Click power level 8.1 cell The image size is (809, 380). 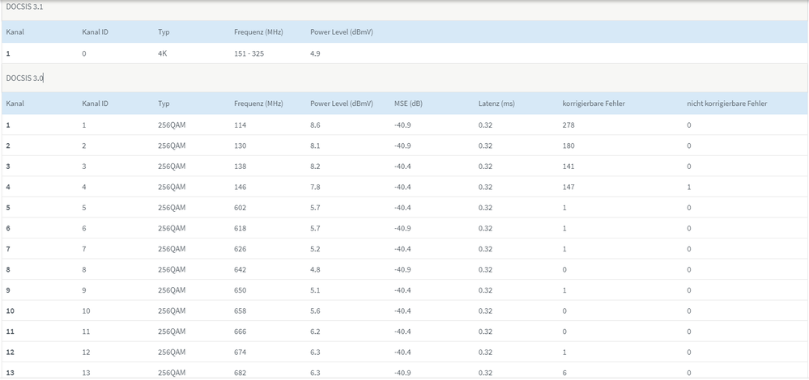click(x=315, y=146)
